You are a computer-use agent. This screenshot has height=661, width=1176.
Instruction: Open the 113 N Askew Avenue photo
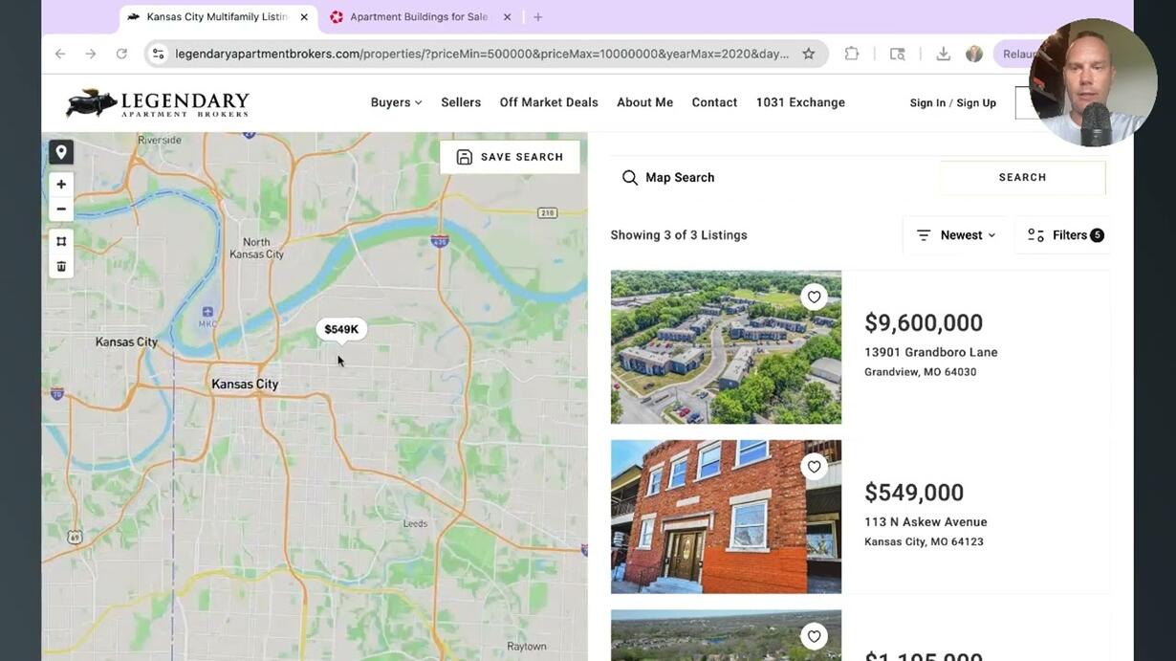tap(726, 517)
